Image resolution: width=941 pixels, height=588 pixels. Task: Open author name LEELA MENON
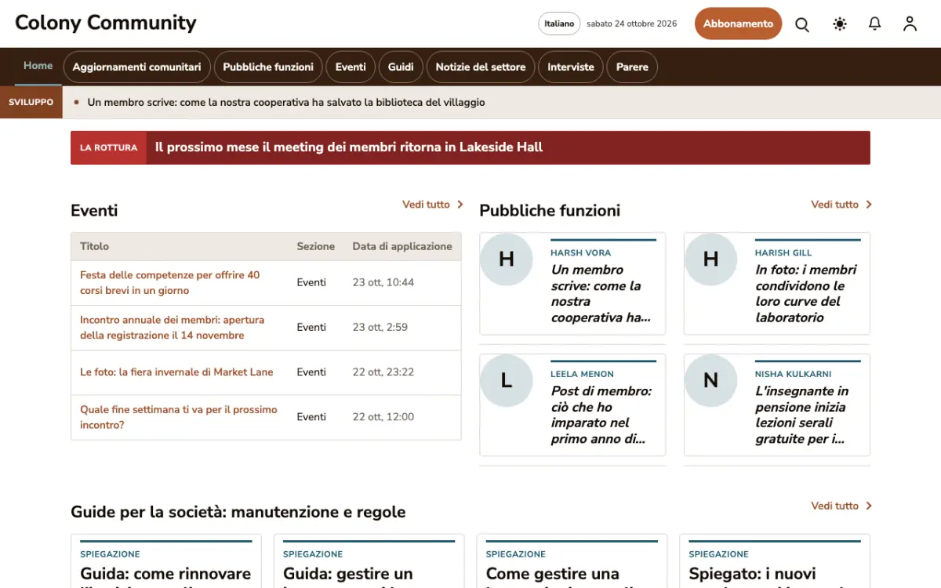[x=583, y=375]
